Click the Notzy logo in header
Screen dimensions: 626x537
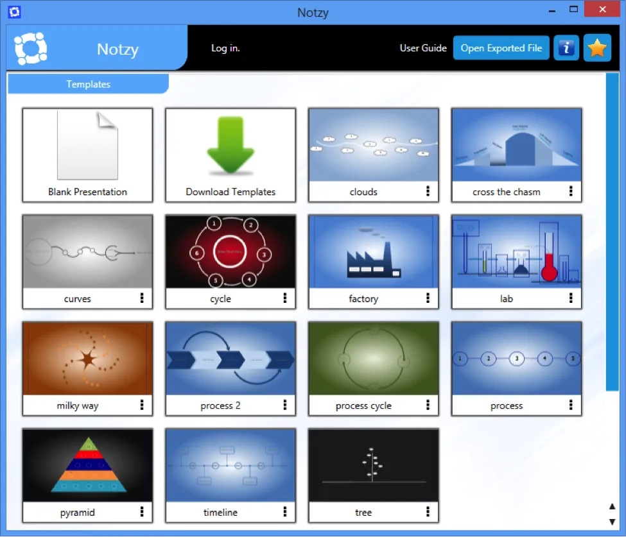[x=31, y=48]
